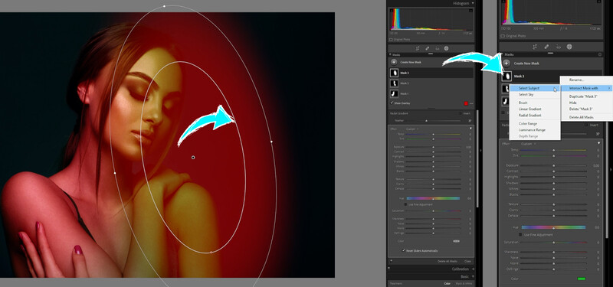Viewport: 613px width, 287px height.
Task: Set treatment to Black & White
Action: 464,283
